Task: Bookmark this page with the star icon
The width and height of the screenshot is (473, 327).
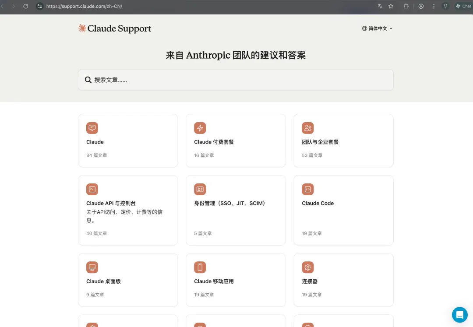Action: [391, 6]
